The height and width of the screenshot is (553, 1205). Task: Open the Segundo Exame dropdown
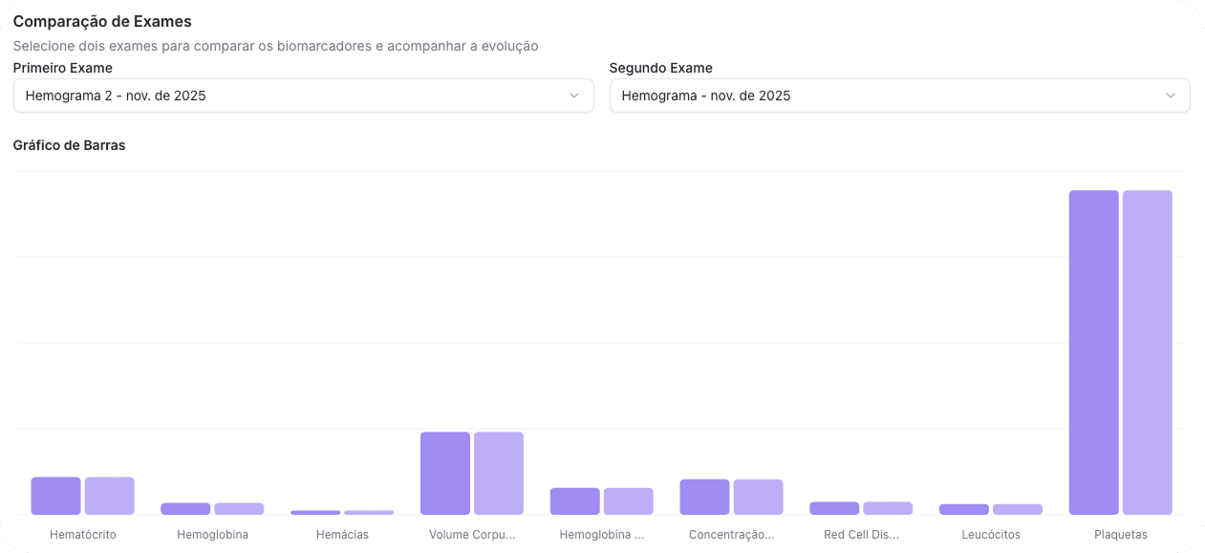[899, 96]
